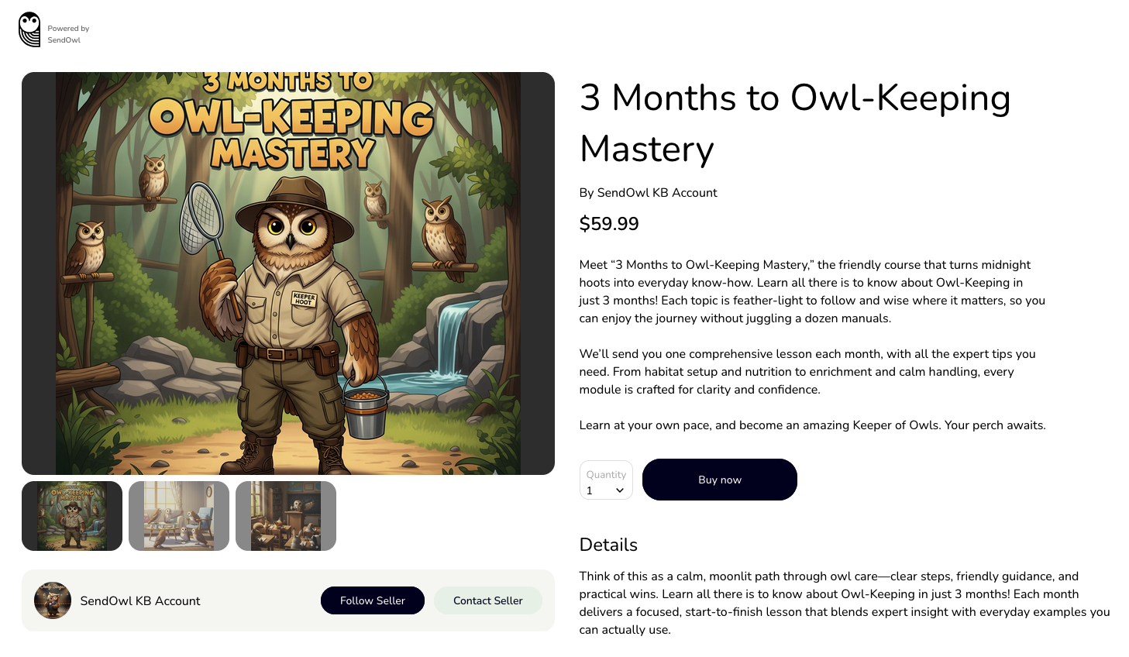The height and width of the screenshot is (657, 1129).
Task: Select the living room owls thumbnail
Action: pyautogui.click(x=179, y=516)
